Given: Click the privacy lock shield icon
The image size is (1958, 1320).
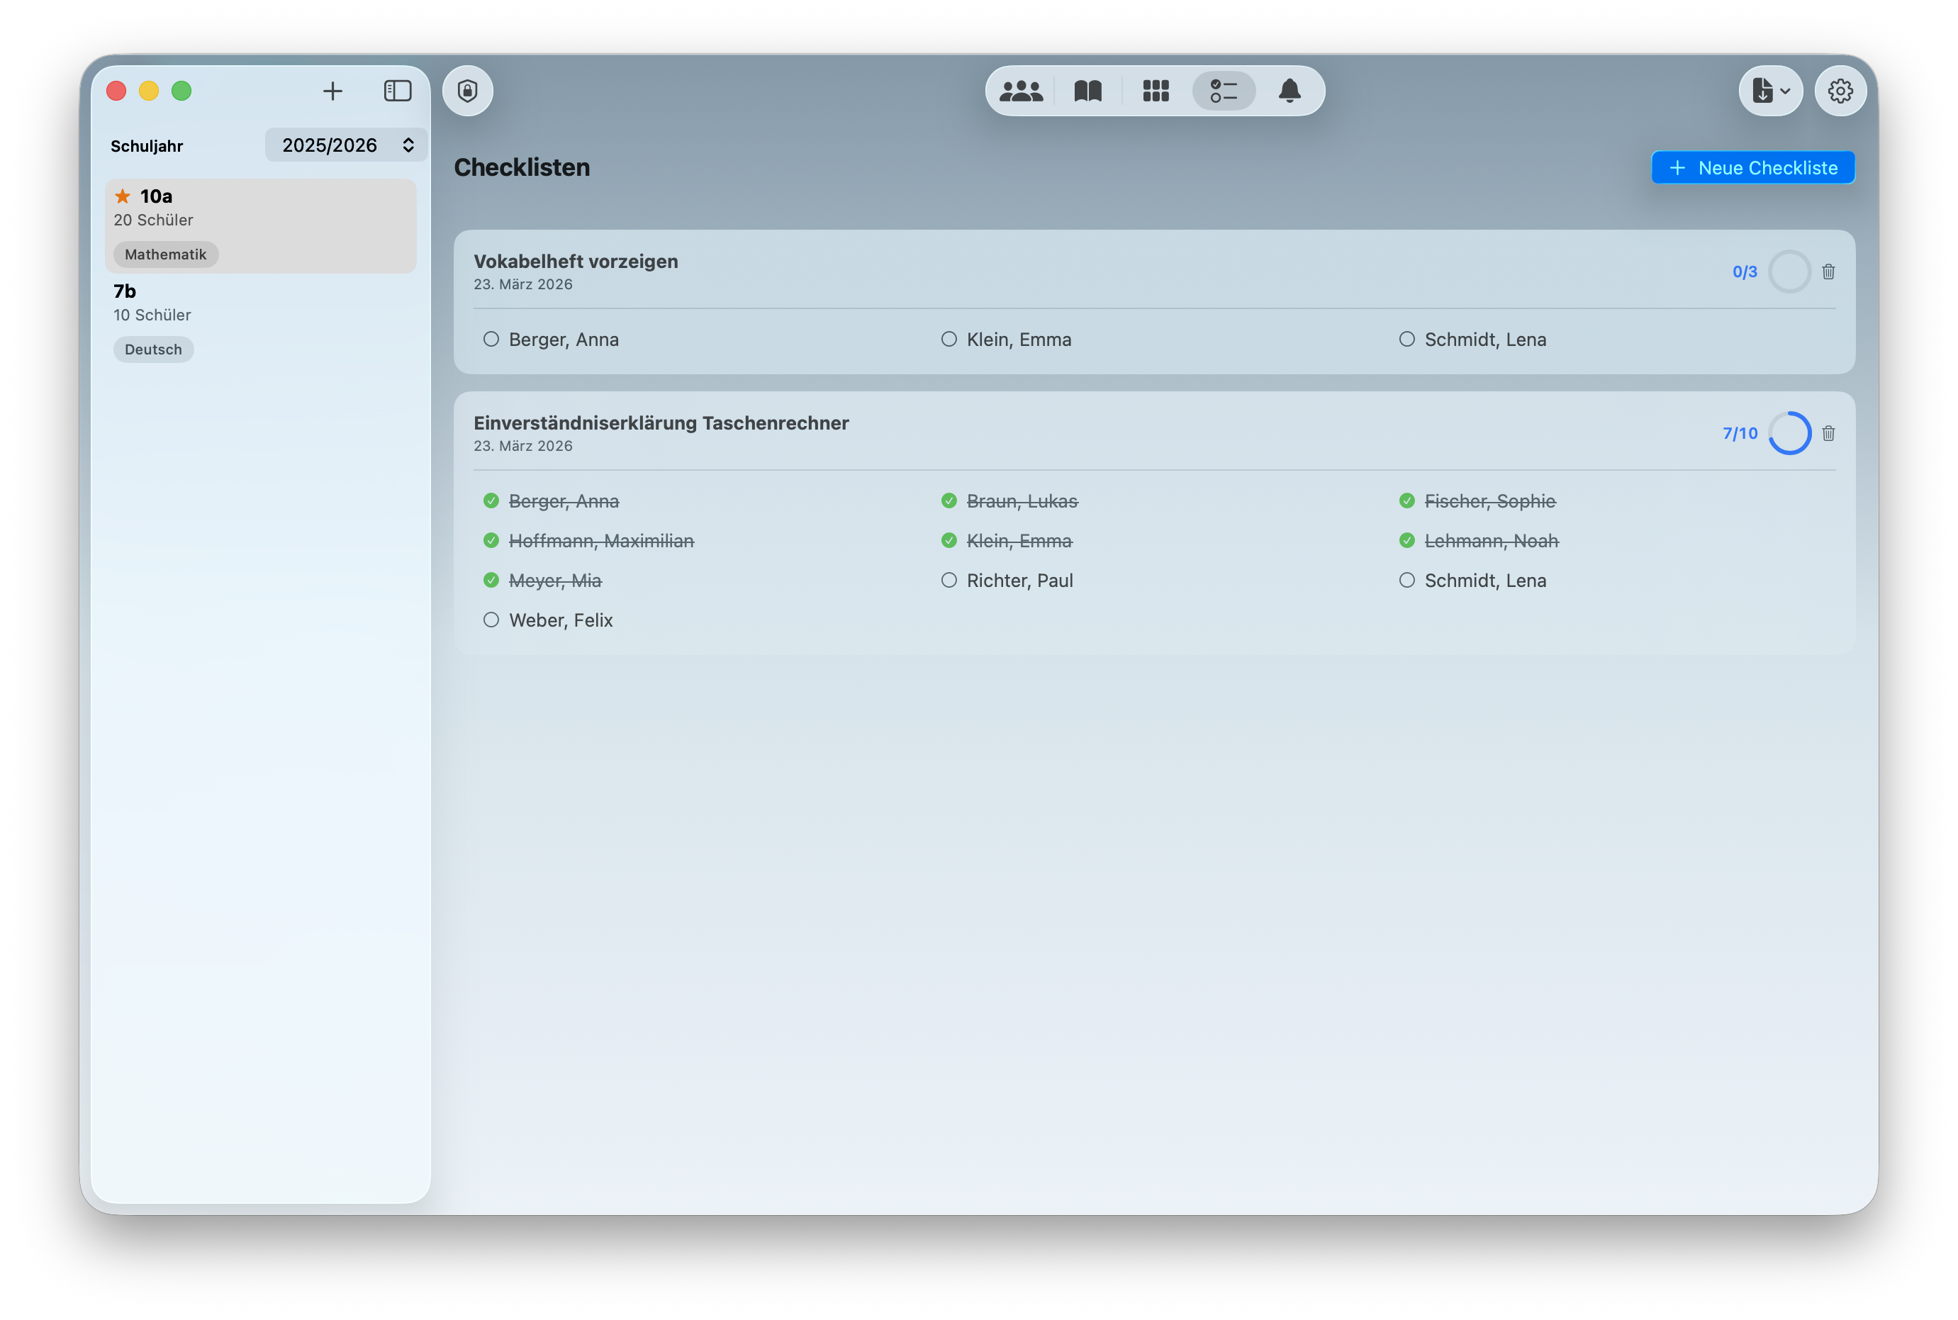Looking at the screenshot, I should pos(467,91).
